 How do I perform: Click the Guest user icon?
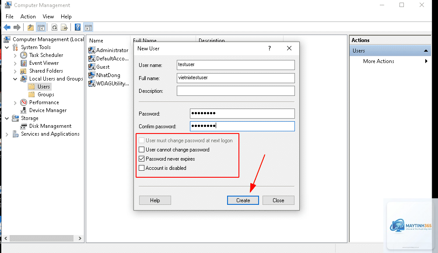click(91, 67)
